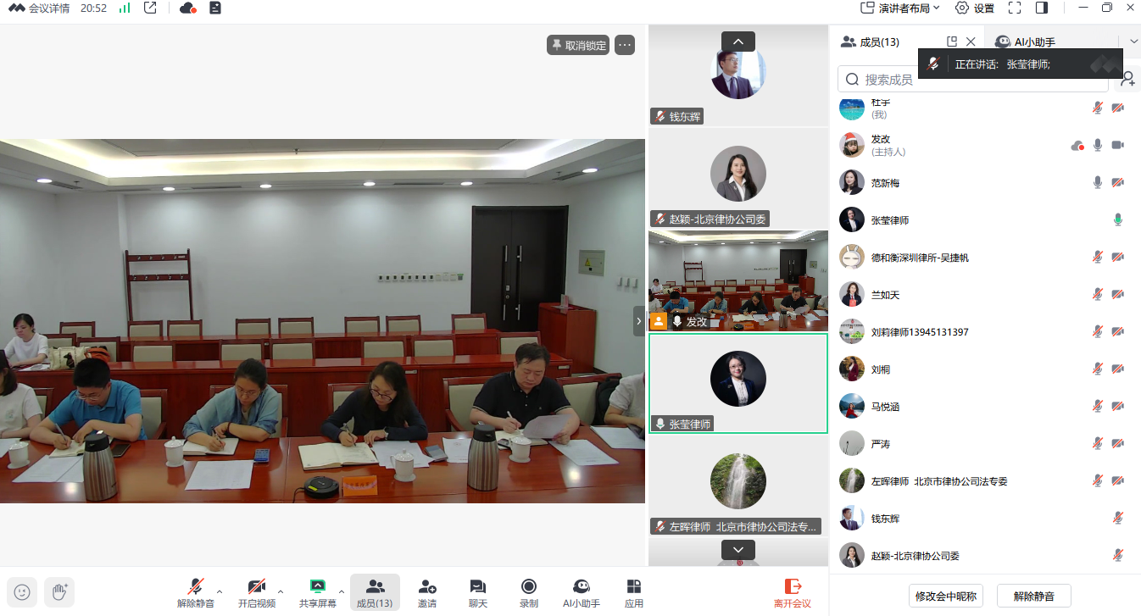This screenshot has height=616, width=1141.
Task: Click the raise hand icon
Action: (x=59, y=592)
